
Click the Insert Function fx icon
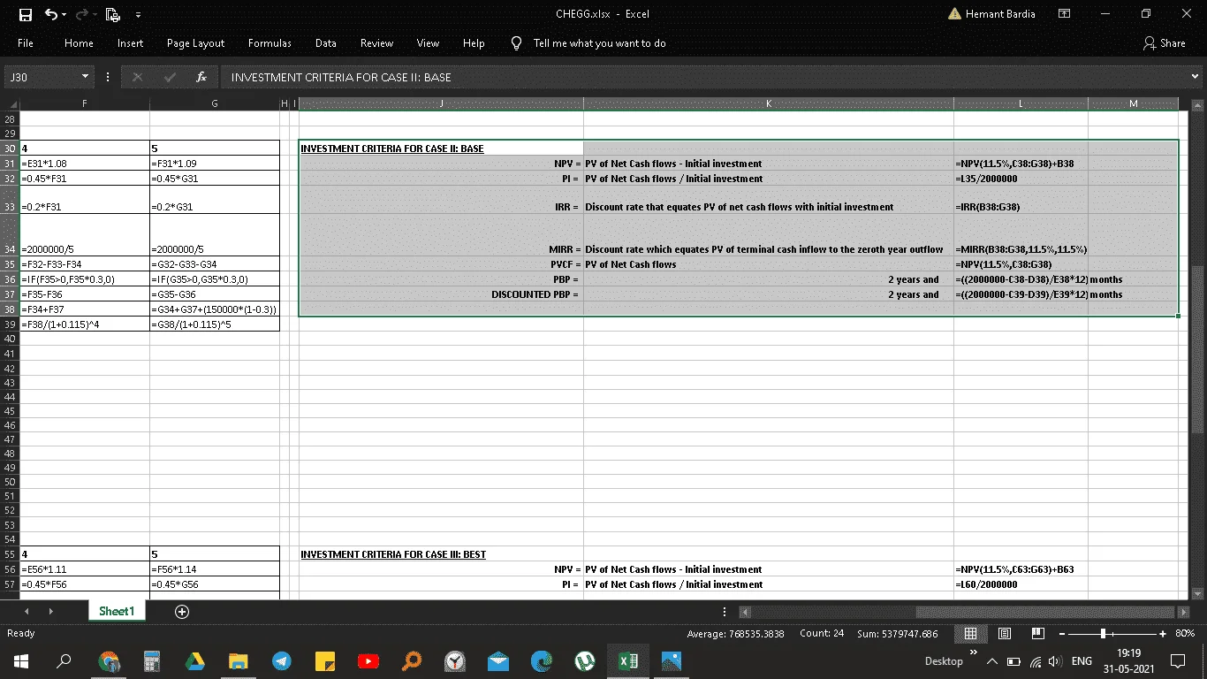pos(201,77)
